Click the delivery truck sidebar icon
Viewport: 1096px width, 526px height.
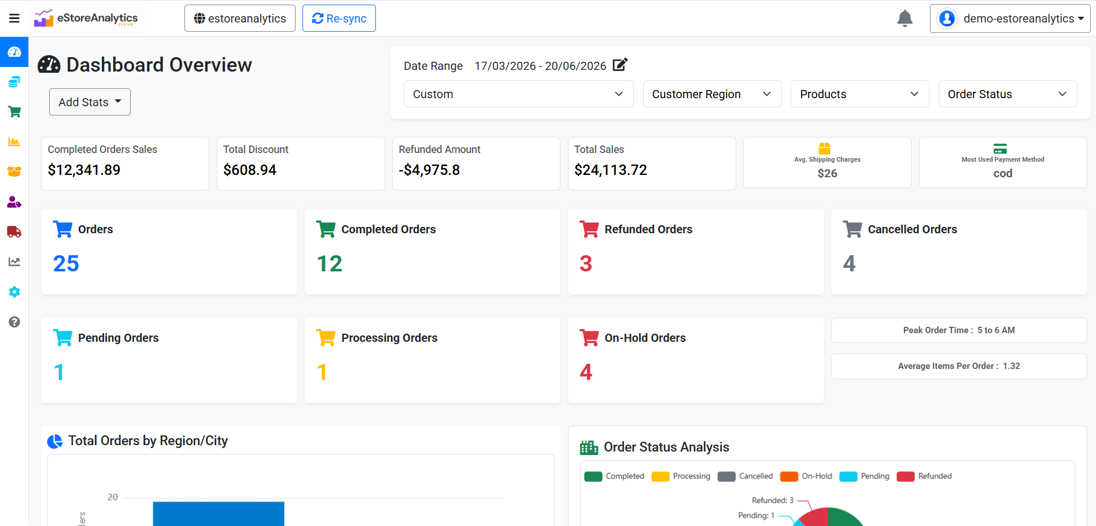14,232
